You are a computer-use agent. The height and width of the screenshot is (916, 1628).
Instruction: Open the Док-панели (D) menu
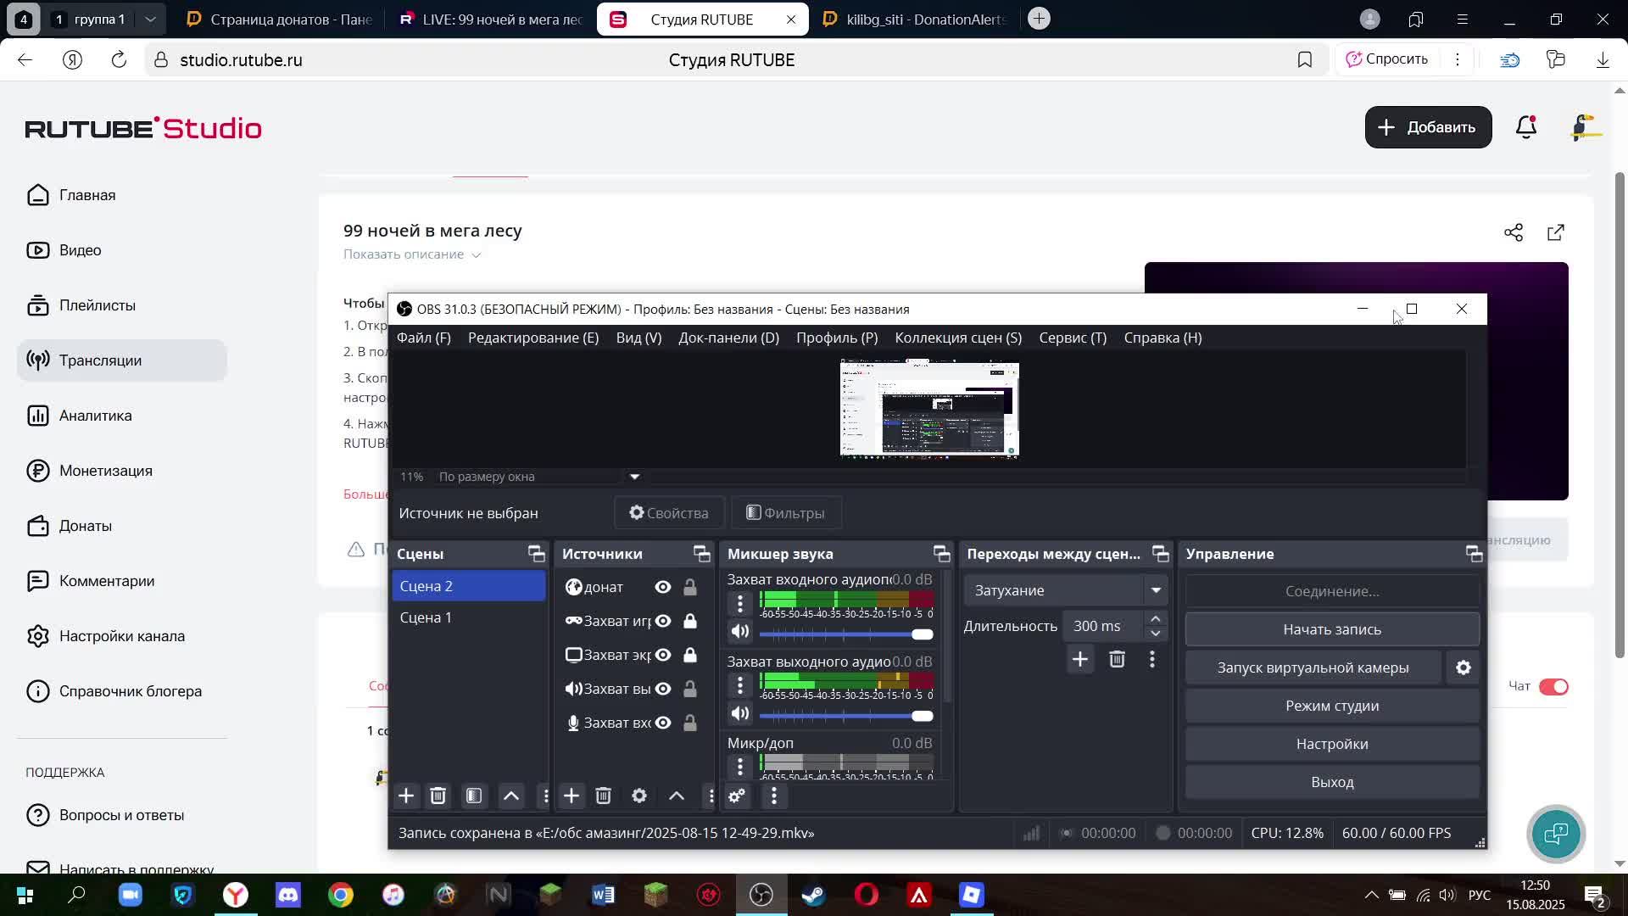728,338
